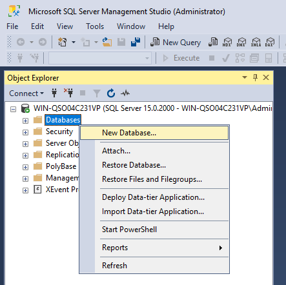Pin the Object Explorer panel
The height and width of the screenshot is (285, 286).
[x=255, y=77]
